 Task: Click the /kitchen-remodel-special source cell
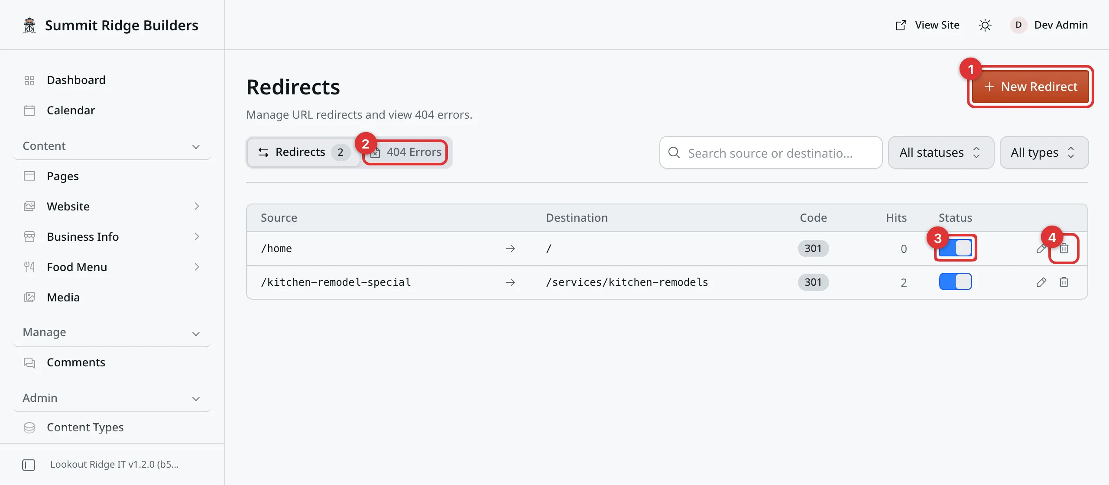pyautogui.click(x=336, y=282)
